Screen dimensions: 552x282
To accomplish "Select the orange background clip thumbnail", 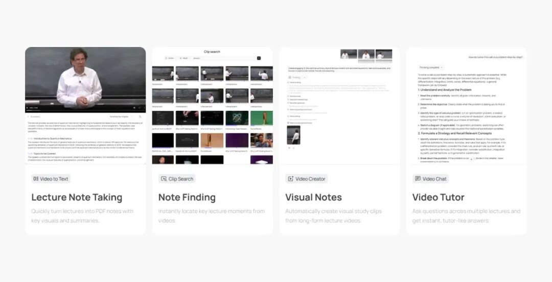I will (212, 140).
